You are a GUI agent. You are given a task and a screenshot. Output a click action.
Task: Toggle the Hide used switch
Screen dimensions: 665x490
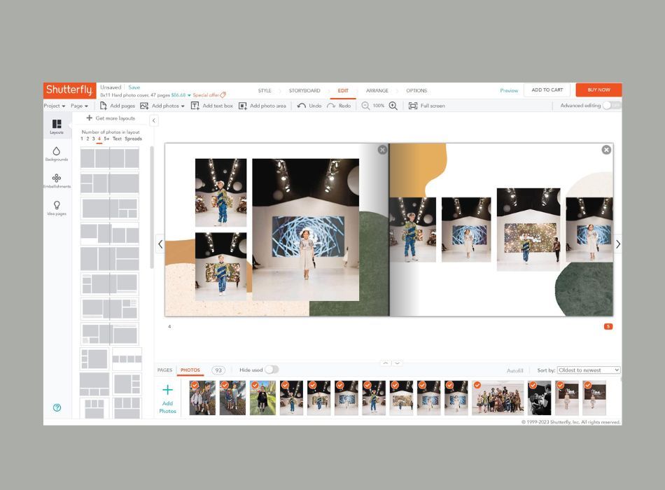click(x=272, y=370)
